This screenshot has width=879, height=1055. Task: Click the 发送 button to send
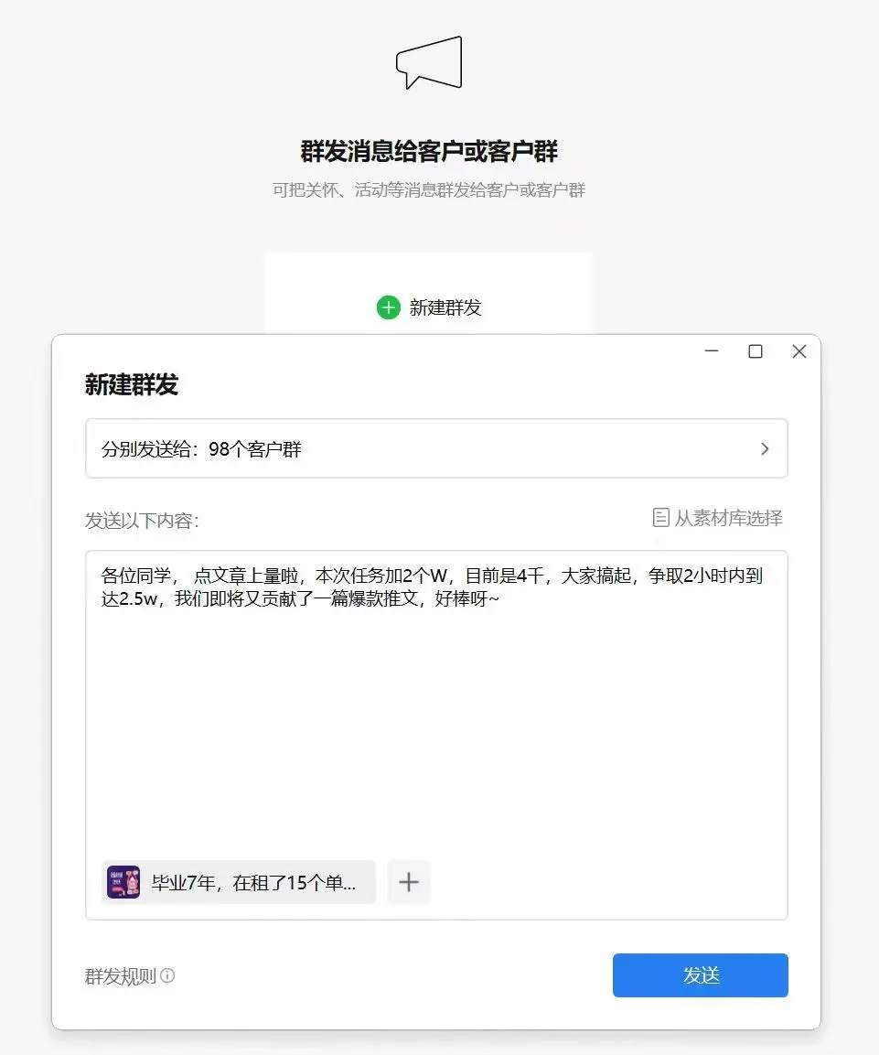coord(700,975)
